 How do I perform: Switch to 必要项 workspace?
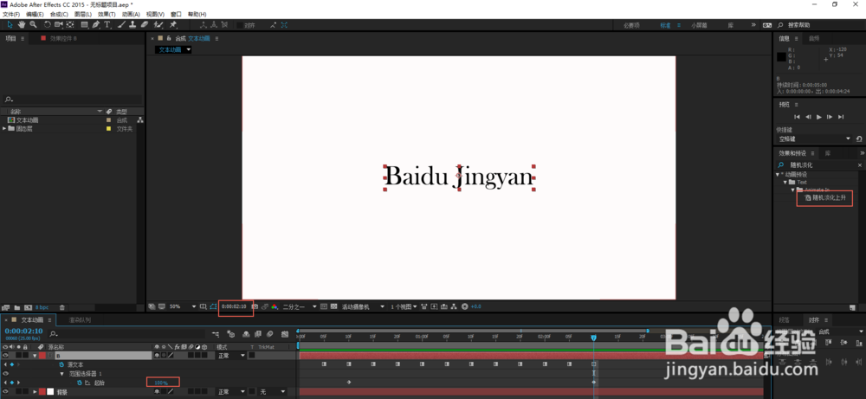pos(631,25)
